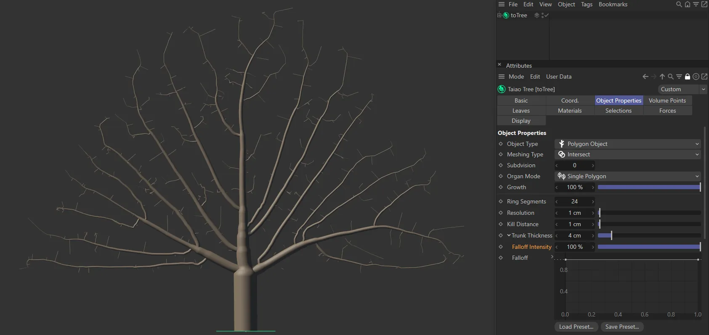This screenshot has height=335, width=709.
Task: Open the Object Type dropdown
Action: (x=627, y=144)
